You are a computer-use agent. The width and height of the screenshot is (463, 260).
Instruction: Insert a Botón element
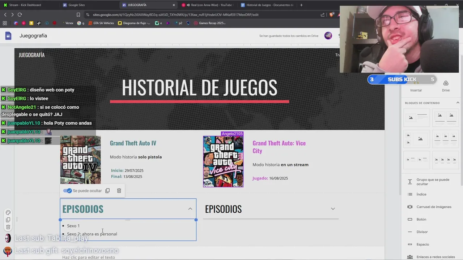click(x=430, y=219)
